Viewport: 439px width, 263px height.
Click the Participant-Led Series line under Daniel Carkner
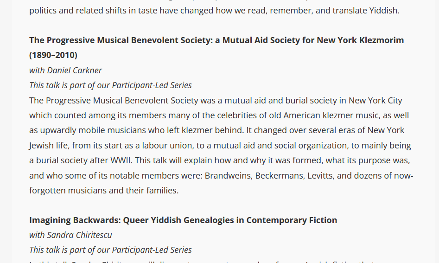pyautogui.click(x=110, y=85)
